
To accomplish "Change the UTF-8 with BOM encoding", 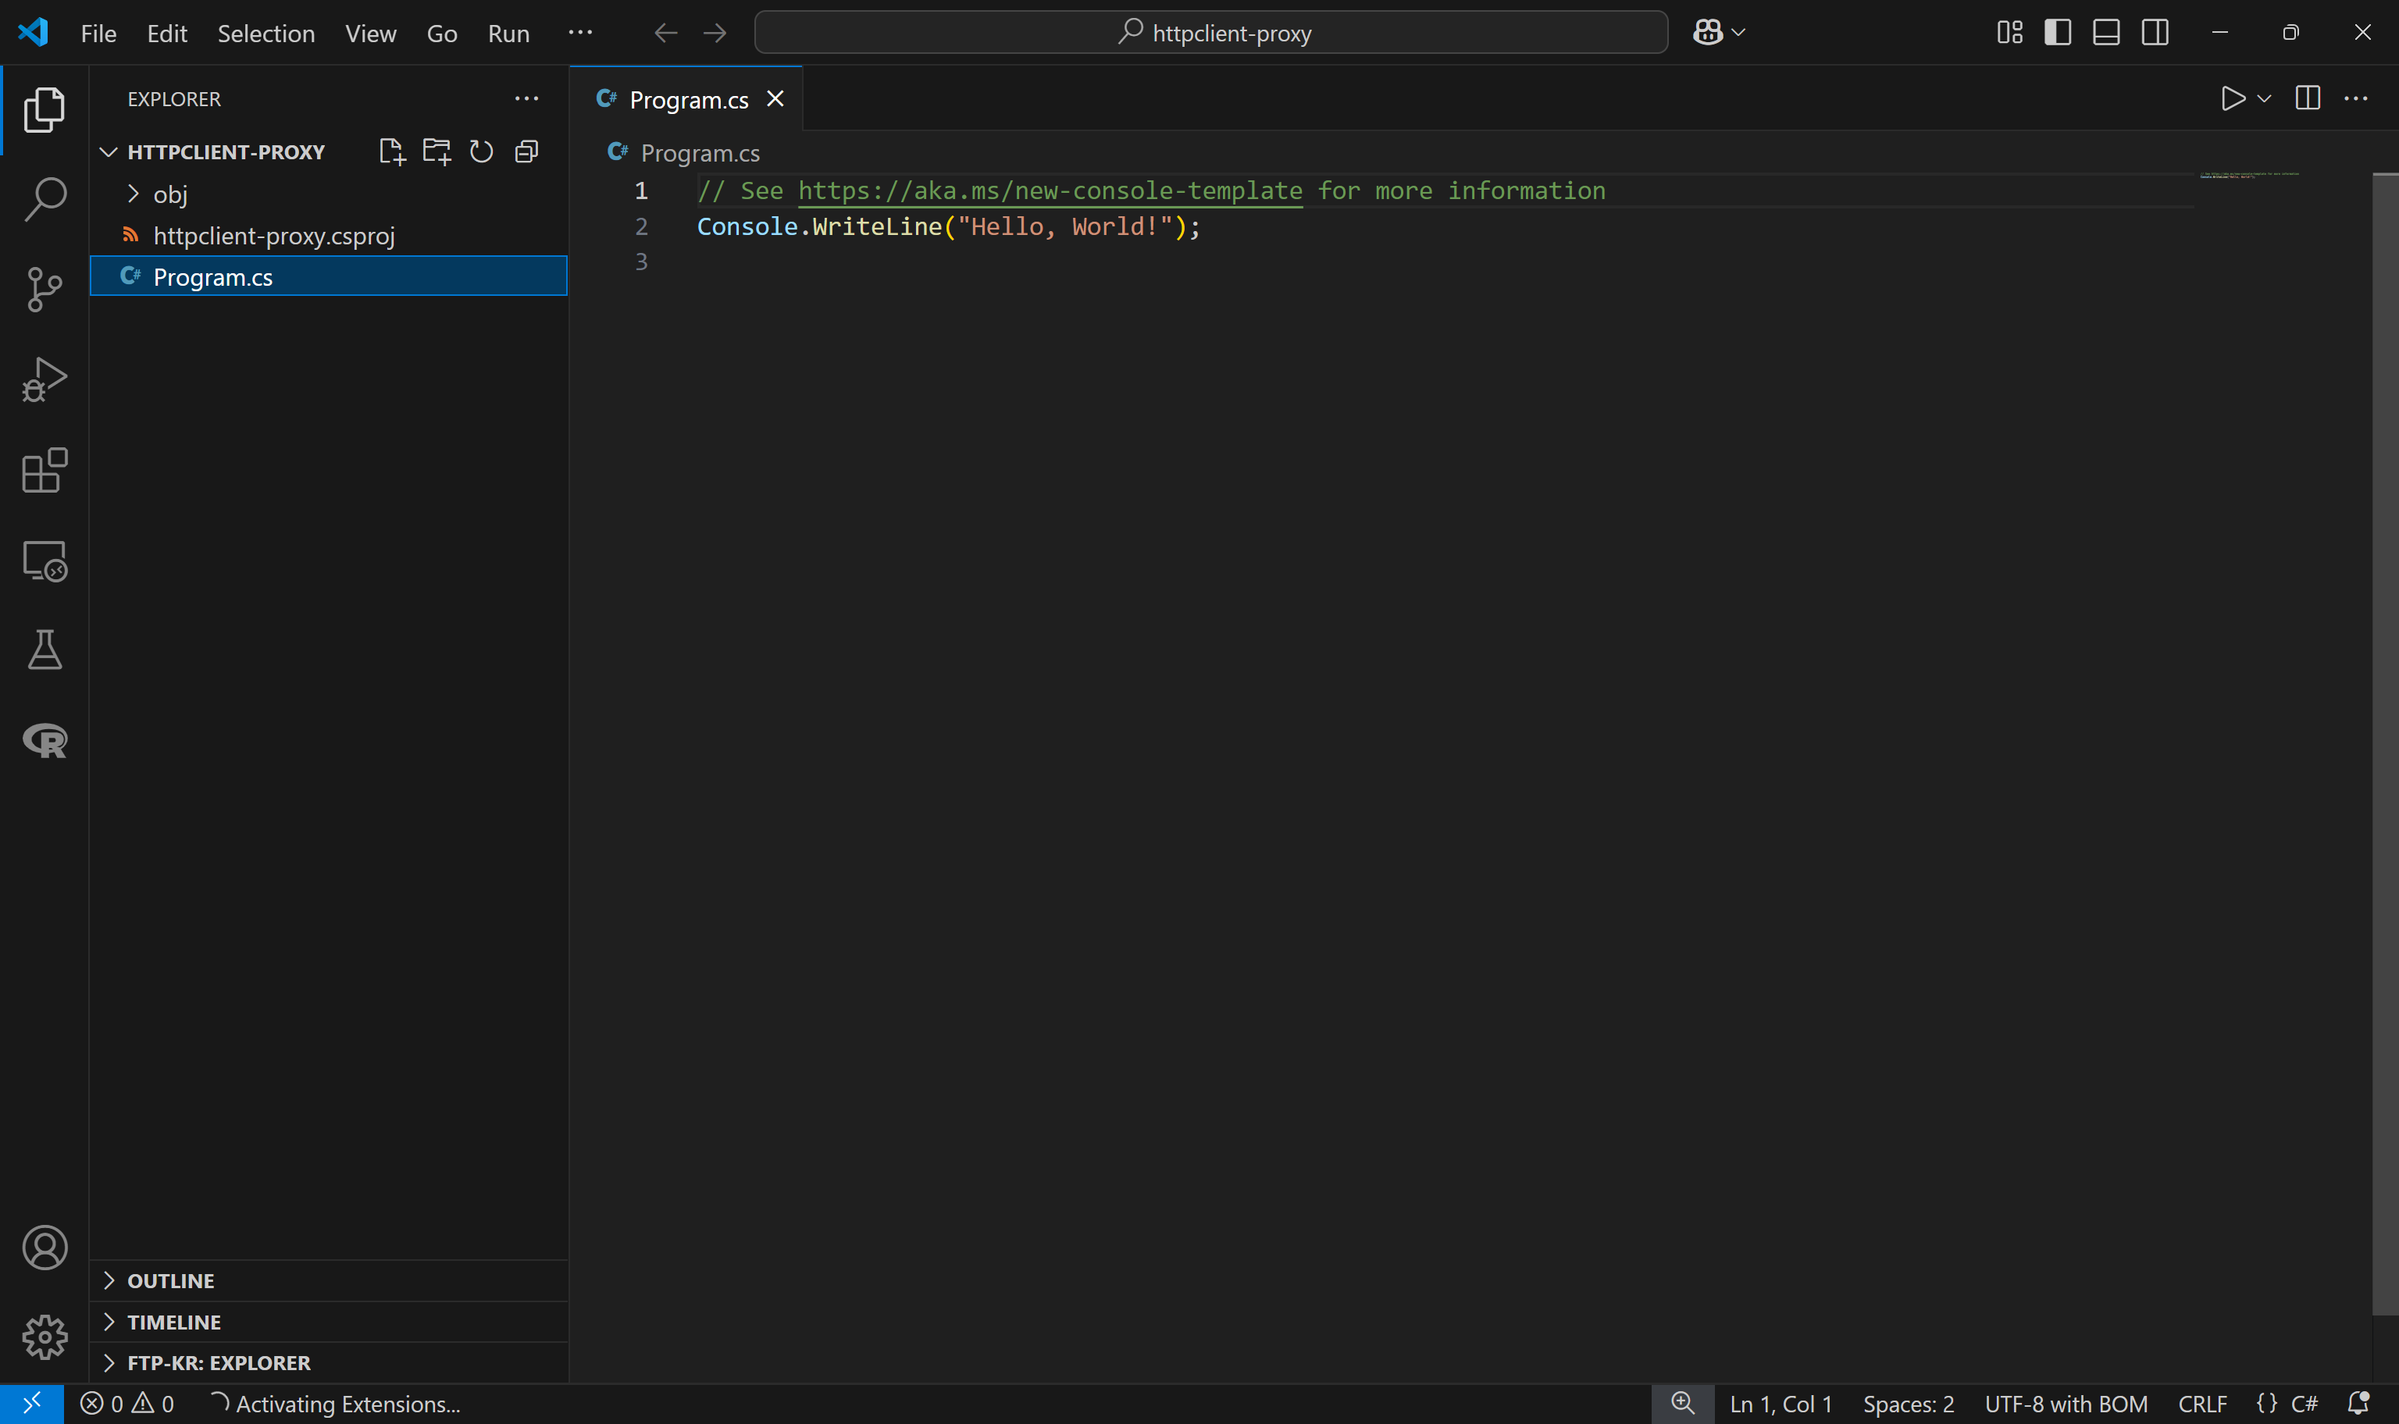I will coord(2064,1403).
